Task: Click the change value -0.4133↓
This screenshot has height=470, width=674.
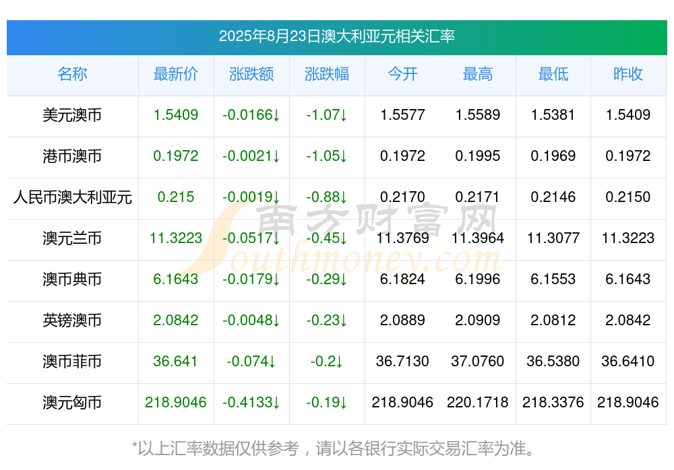Action: click(251, 403)
